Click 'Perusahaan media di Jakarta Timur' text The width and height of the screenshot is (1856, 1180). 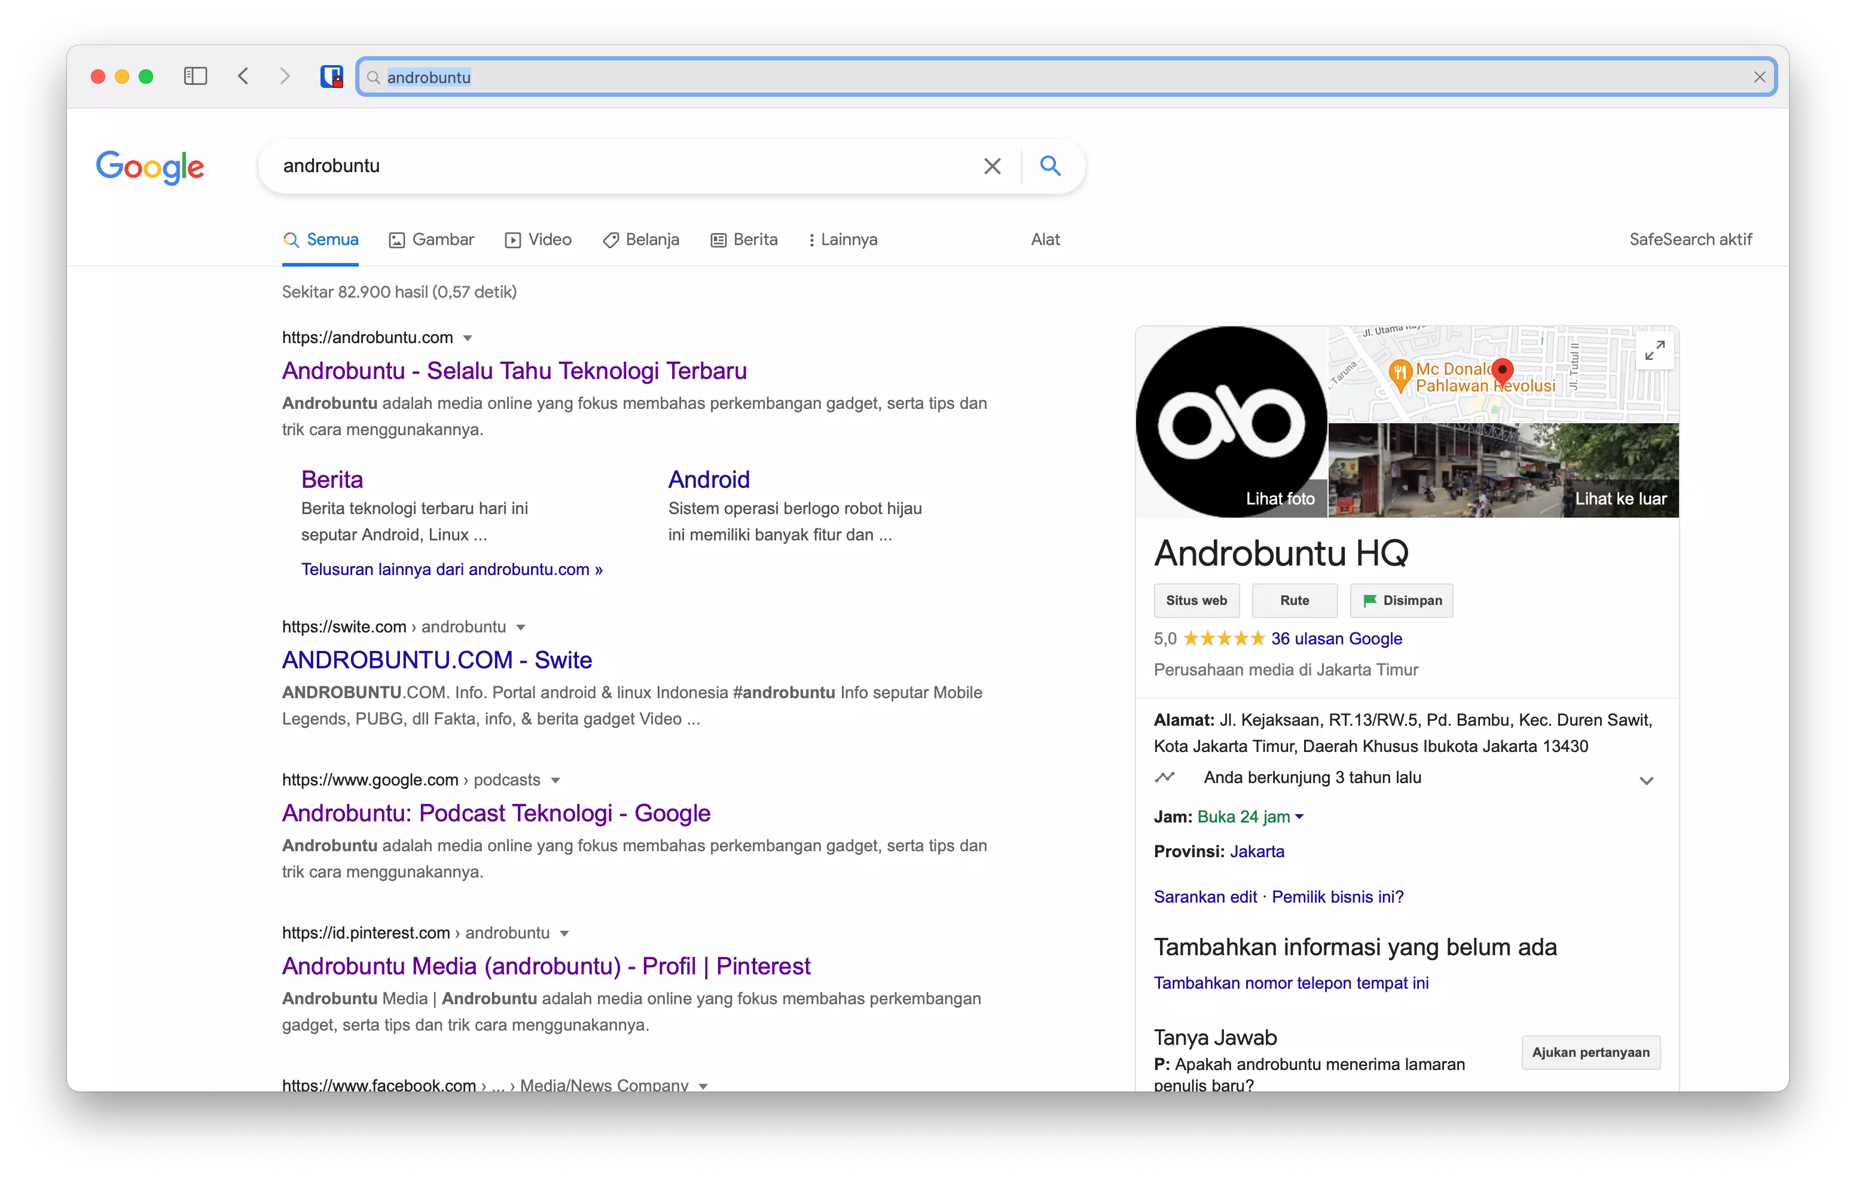click(1286, 670)
